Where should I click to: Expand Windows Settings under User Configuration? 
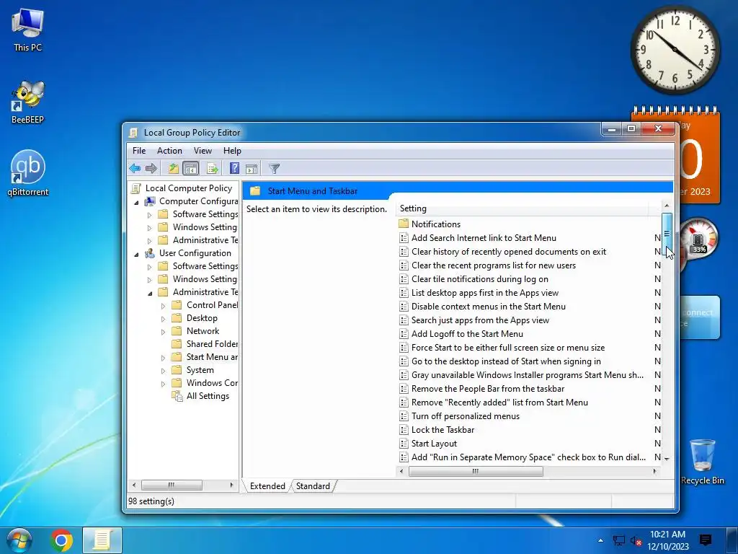point(150,280)
